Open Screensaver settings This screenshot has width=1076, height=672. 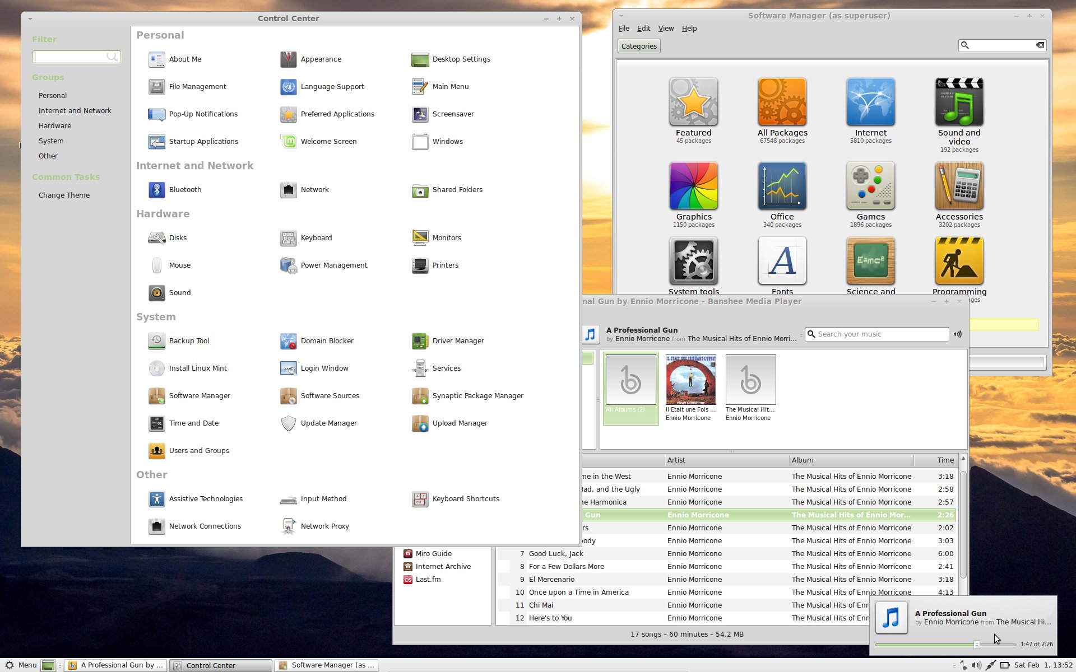(443, 114)
